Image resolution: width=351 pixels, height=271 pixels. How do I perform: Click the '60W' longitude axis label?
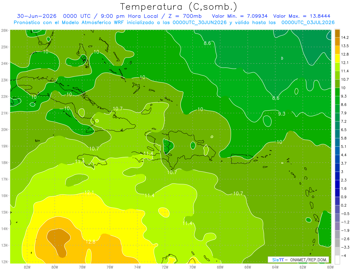coord(331,267)
